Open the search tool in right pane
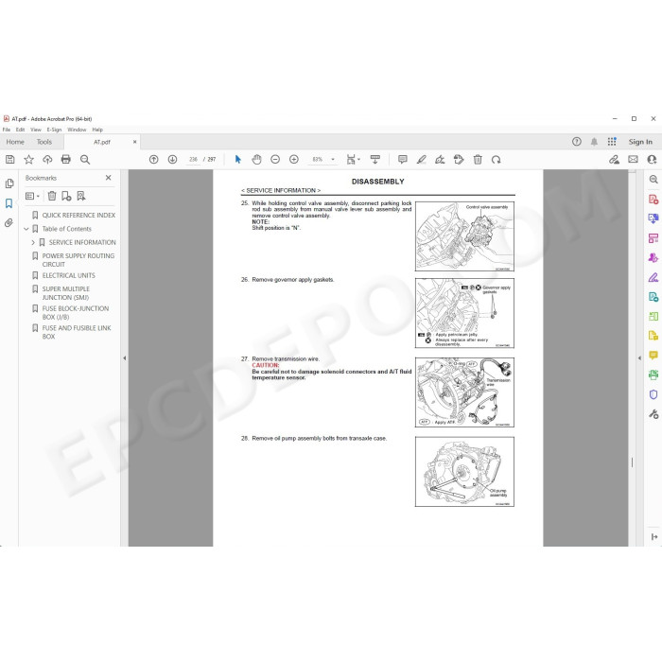Screen dimensions: 662x662 click(653, 180)
